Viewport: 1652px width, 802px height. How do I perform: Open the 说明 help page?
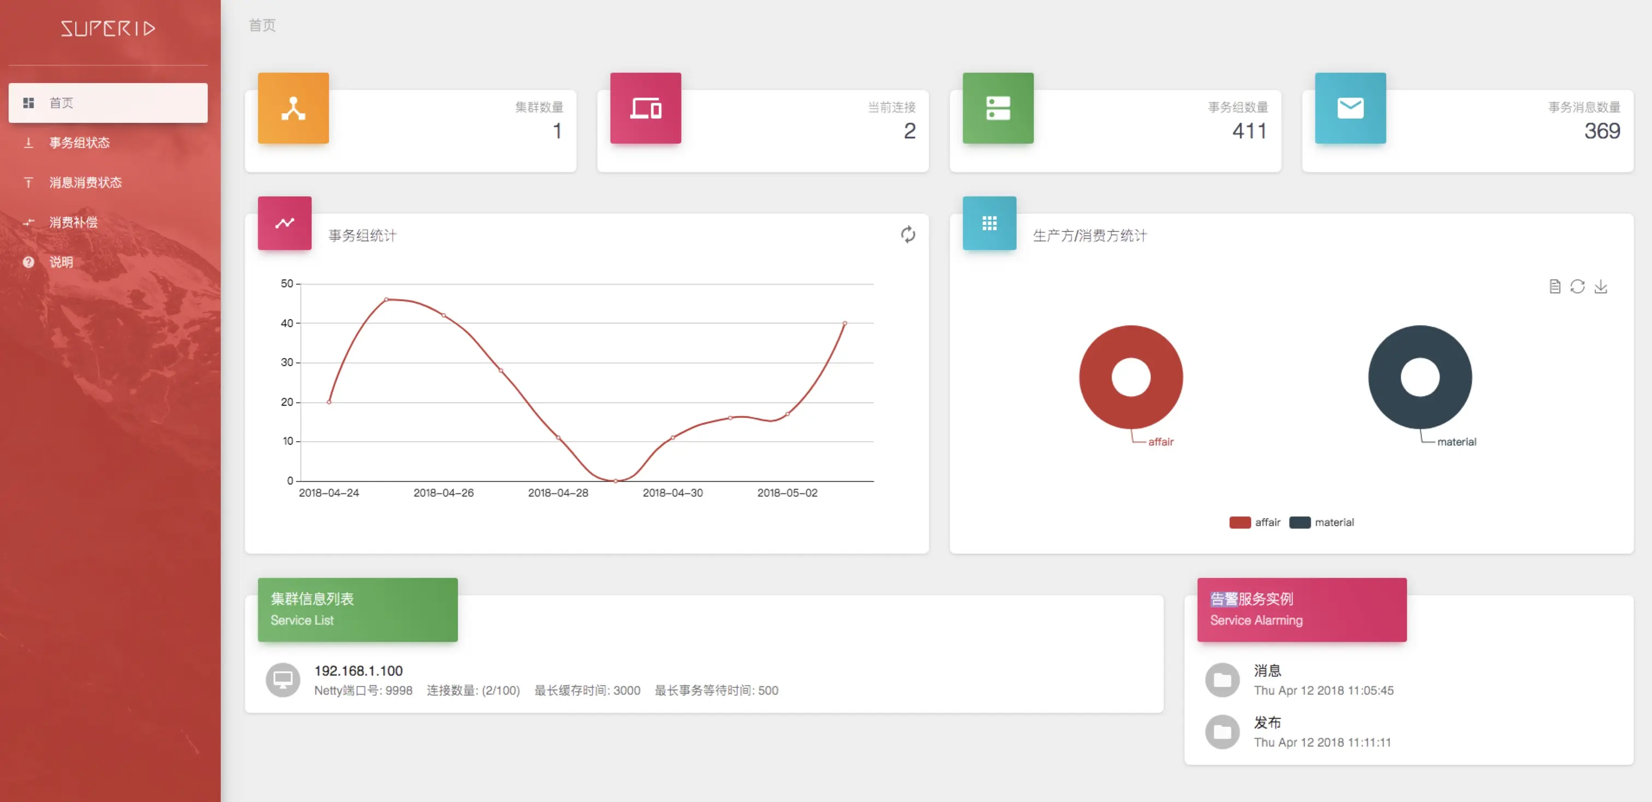tap(61, 262)
